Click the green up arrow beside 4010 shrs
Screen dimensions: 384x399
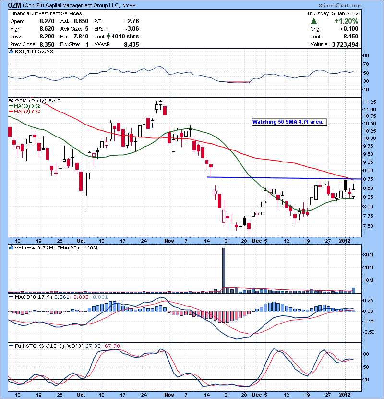[108, 37]
